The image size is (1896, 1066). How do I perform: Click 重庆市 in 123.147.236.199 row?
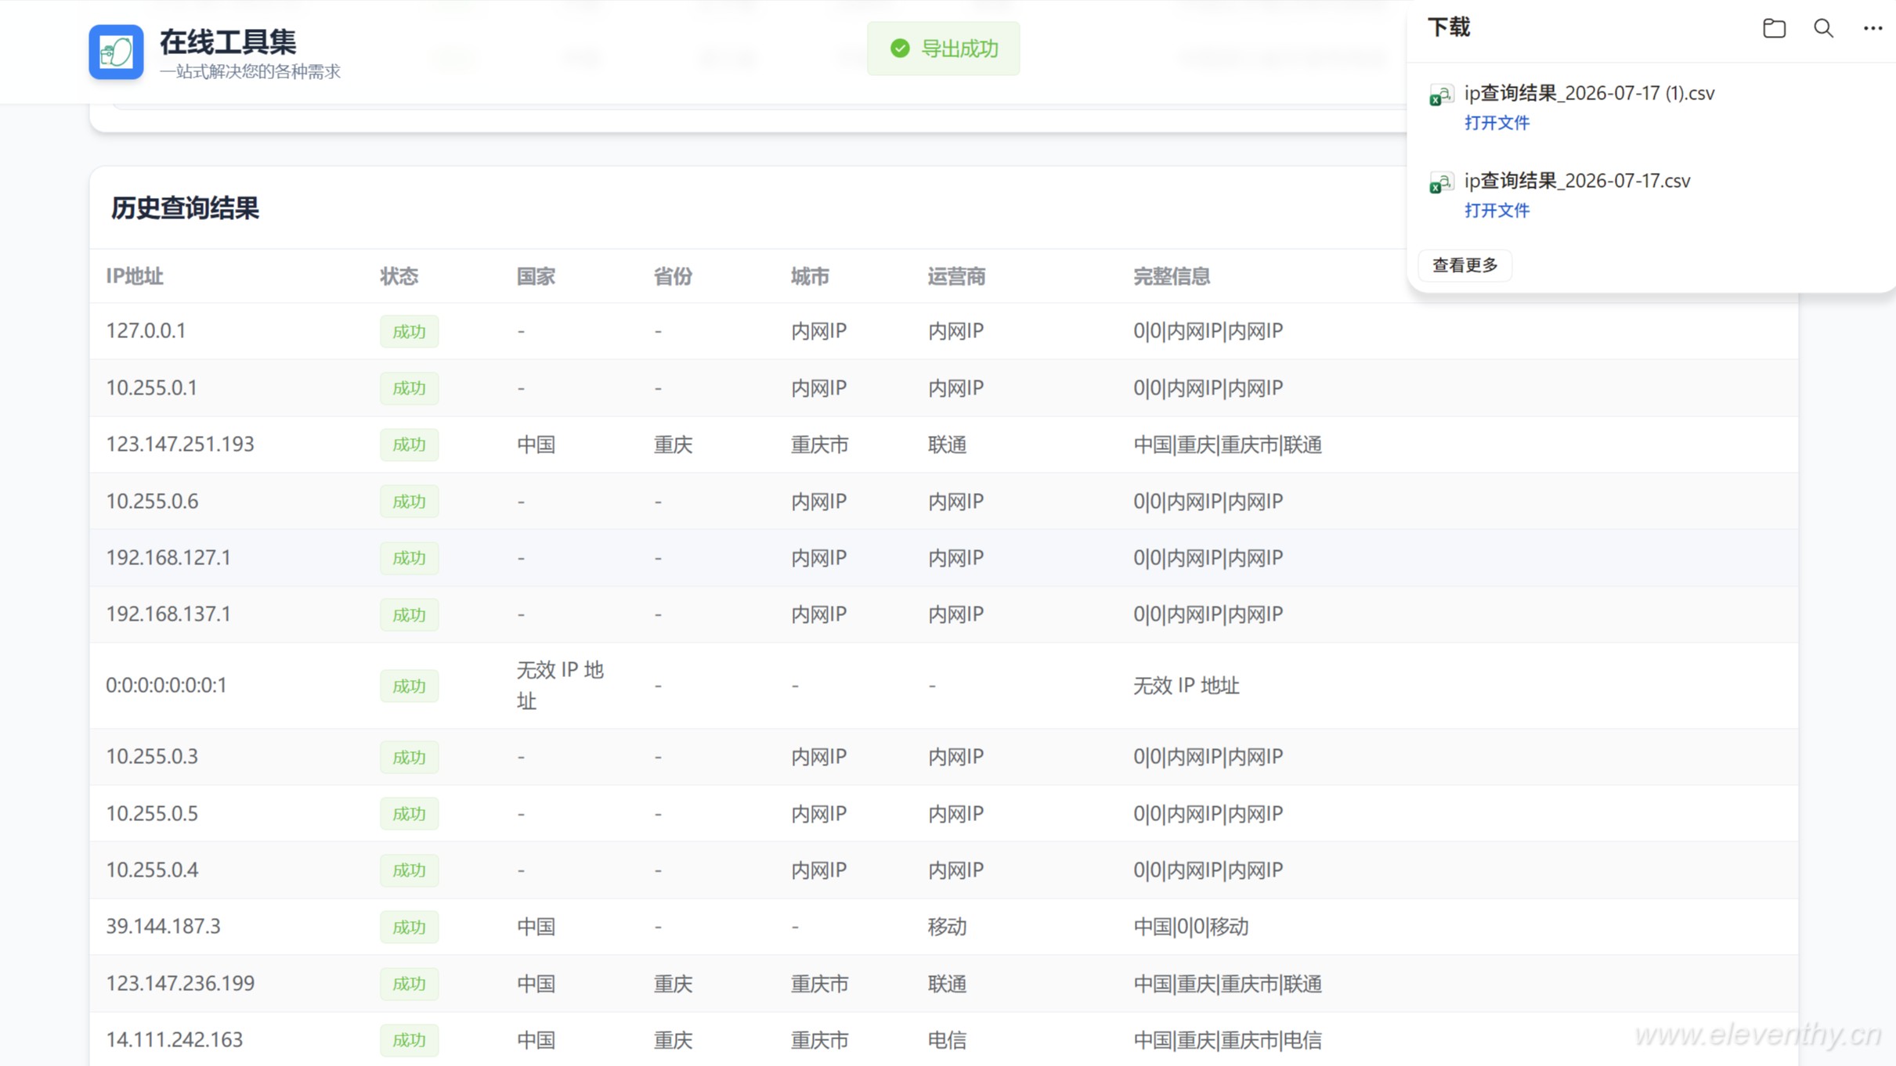point(819,984)
